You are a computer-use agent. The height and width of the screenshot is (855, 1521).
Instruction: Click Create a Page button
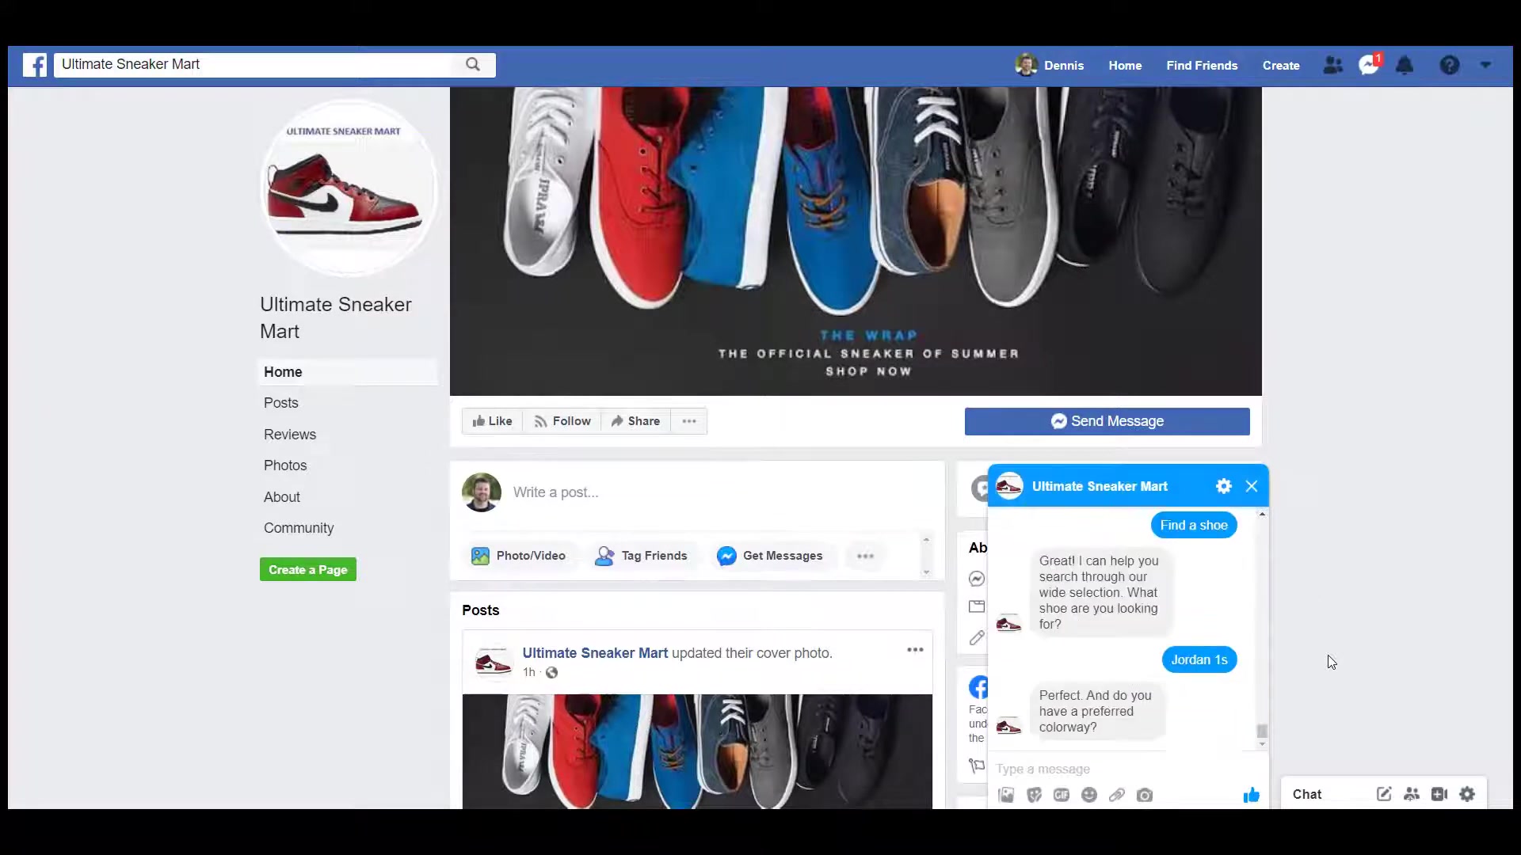tap(308, 570)
